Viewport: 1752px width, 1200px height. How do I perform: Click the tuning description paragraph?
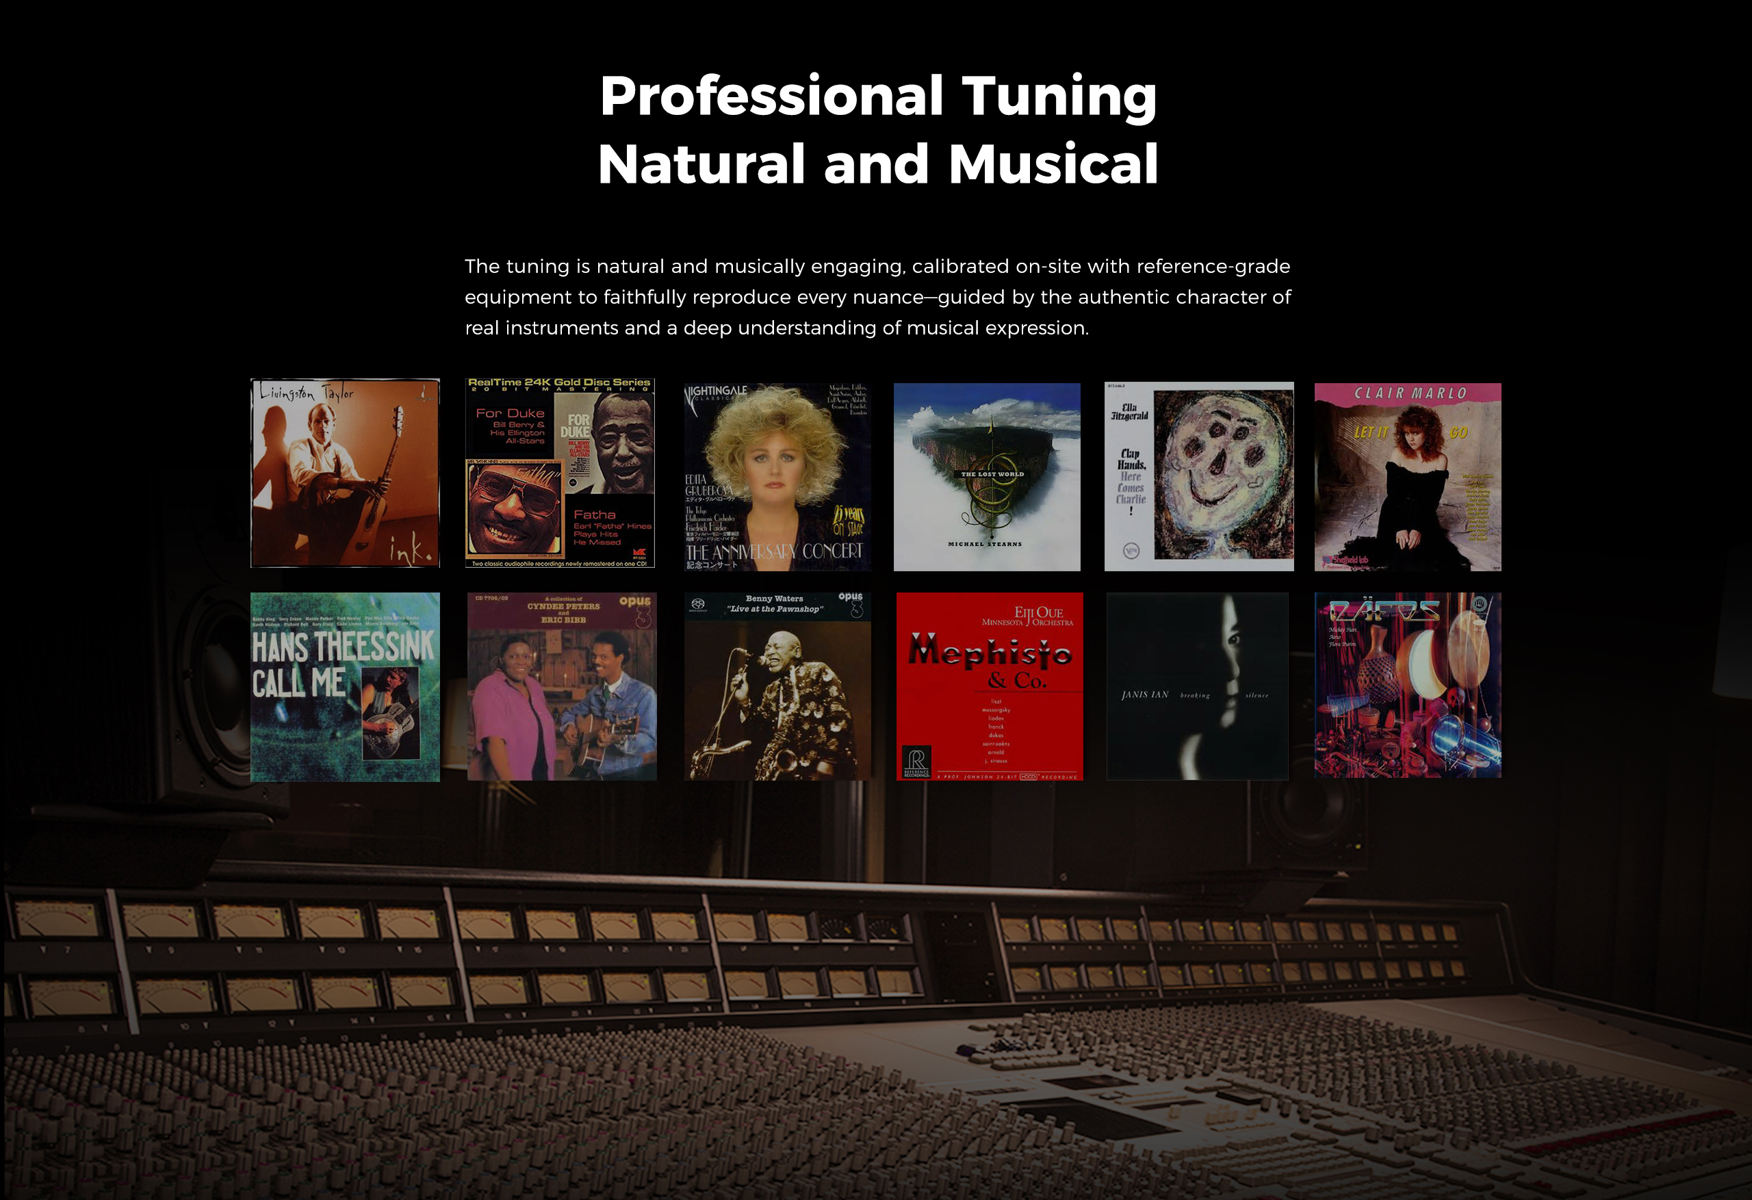point(877,297)
